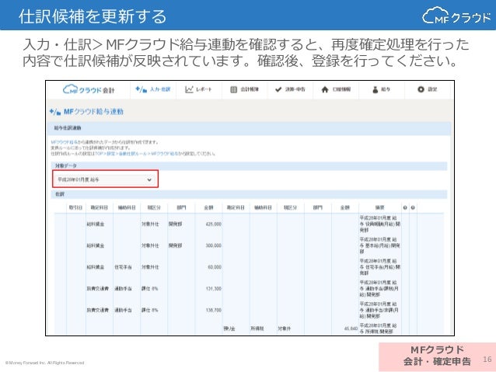Select the amount 136,700 in the table
Viewport: 496px width, 372px height.
point(214,310)
